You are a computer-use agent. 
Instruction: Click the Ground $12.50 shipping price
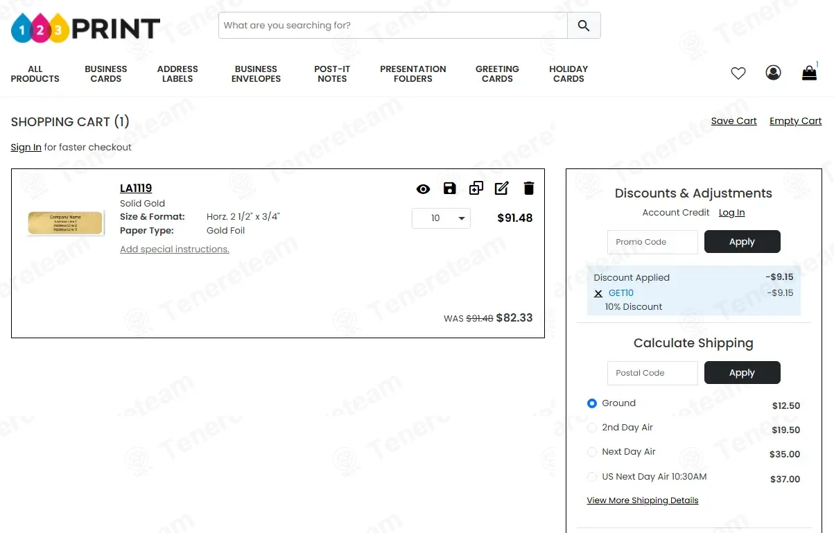coord(786,406)
